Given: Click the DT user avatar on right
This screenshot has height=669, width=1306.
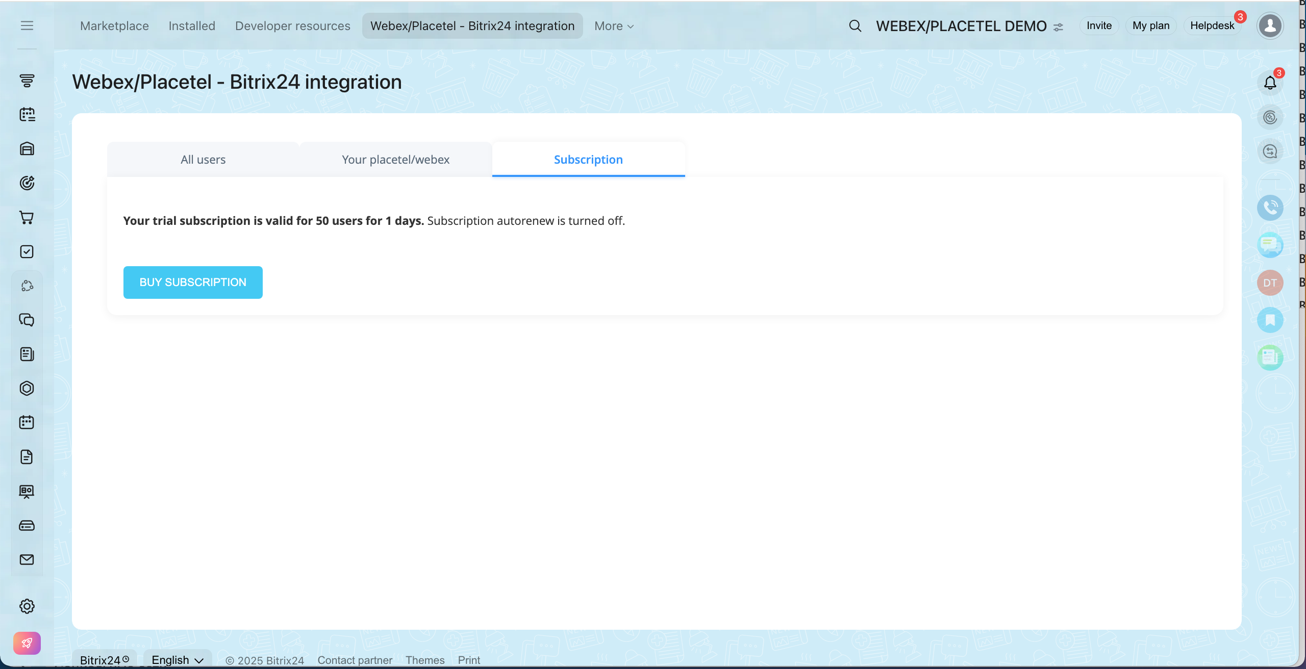Looking at the screenshot, I should click(x=1270, y=283).
